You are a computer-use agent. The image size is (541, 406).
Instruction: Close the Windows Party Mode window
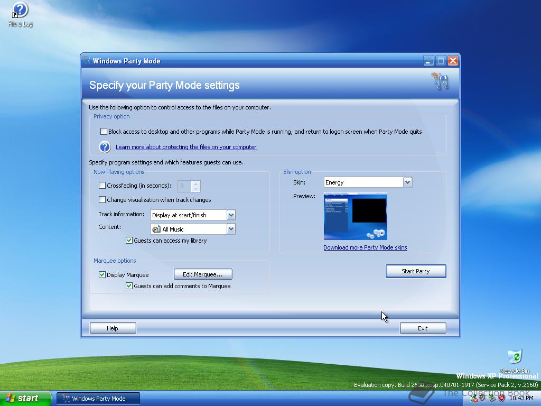[x=453, y=61]
